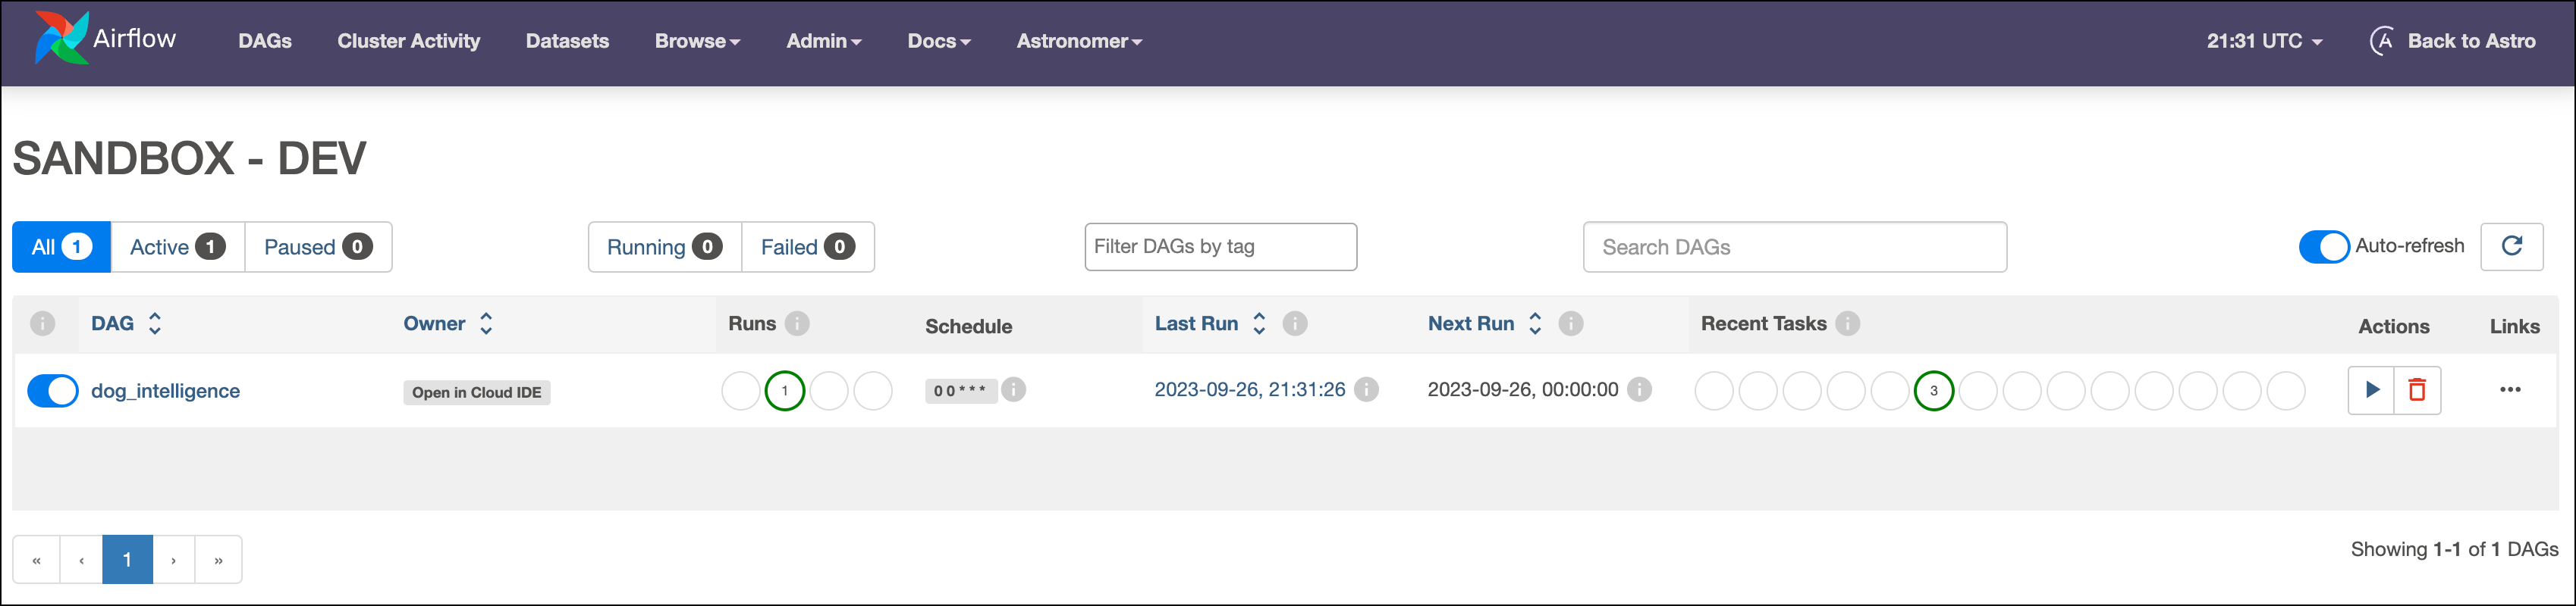Viewport: 2576px width, 606px height.
Task: Select the Paused filter tab
Action: (x=317, y=247)
